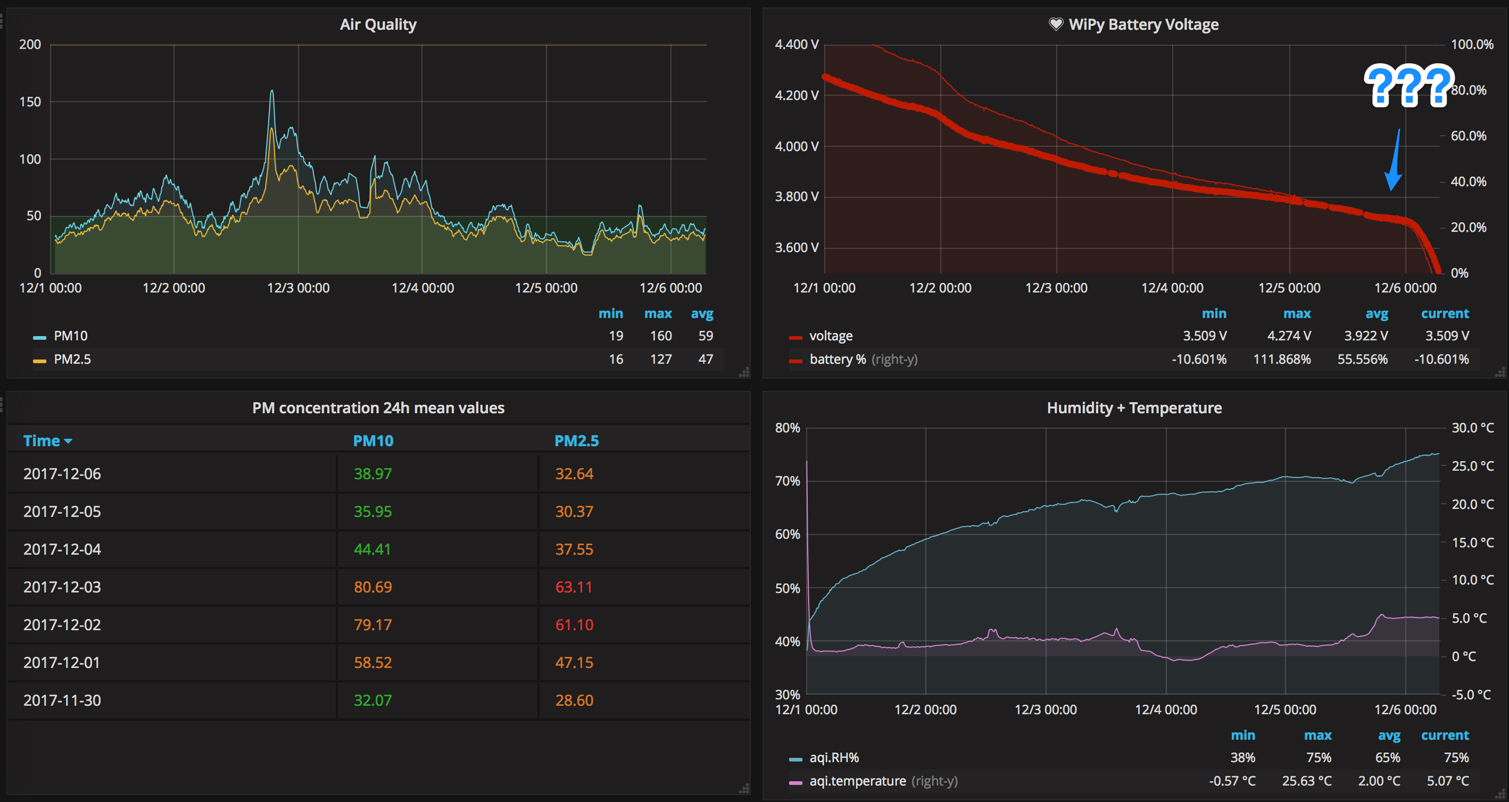Open color picker for PM2.5 yellow swatch
The height and width of the screenshot is (802, 1509).
(39, 361)
